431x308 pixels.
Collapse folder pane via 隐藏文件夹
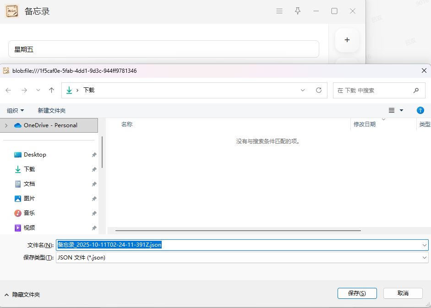[22, 294]
